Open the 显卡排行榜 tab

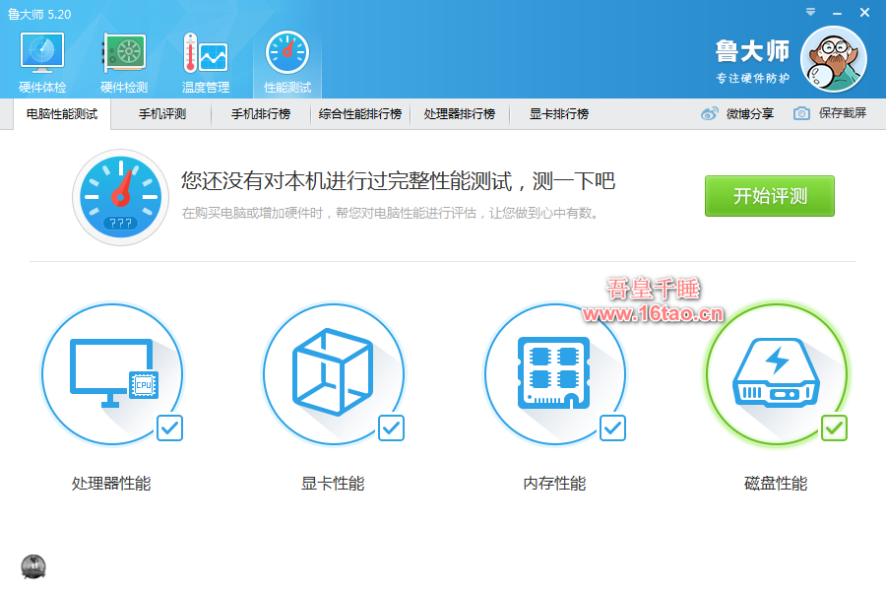[559, 114]
